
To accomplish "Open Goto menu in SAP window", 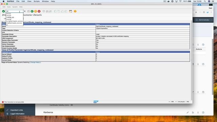I will coord(9,7).
